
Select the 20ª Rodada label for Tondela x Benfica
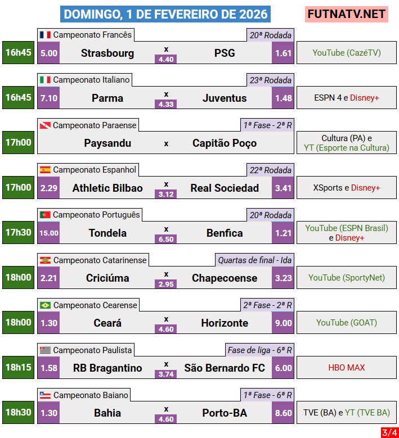[x=270, y=215]
